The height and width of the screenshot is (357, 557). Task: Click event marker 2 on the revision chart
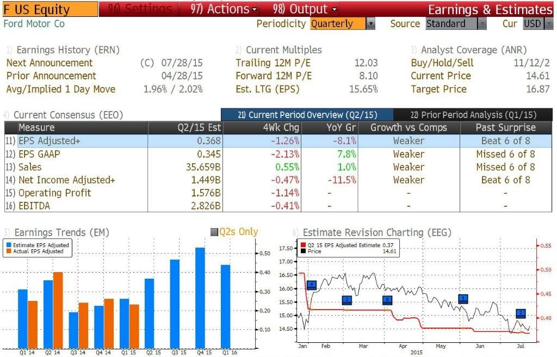(x=521, y=313)
